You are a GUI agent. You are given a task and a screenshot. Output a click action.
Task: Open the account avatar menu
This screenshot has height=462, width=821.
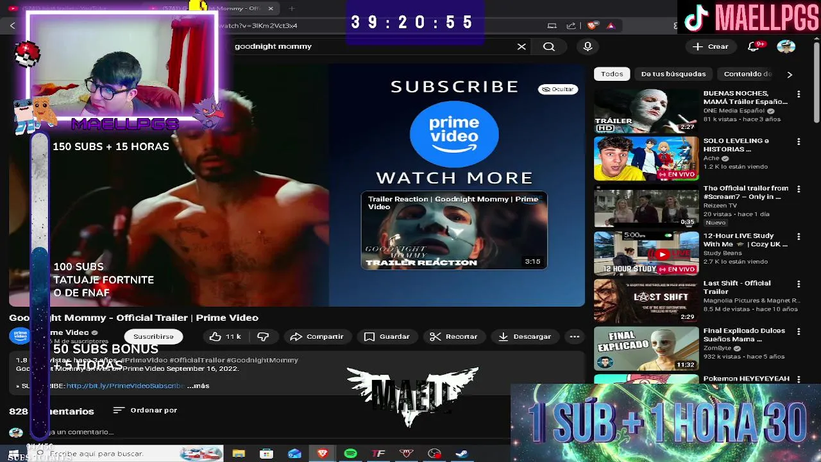[x=786, y=46]
